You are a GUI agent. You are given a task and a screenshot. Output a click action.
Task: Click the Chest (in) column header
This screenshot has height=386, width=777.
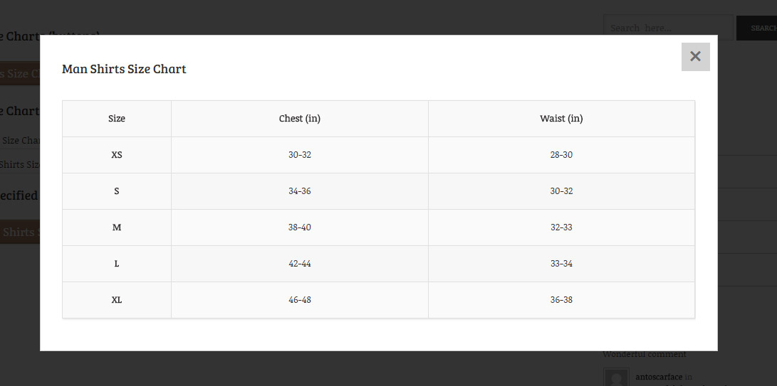click(x=300, y=119)
